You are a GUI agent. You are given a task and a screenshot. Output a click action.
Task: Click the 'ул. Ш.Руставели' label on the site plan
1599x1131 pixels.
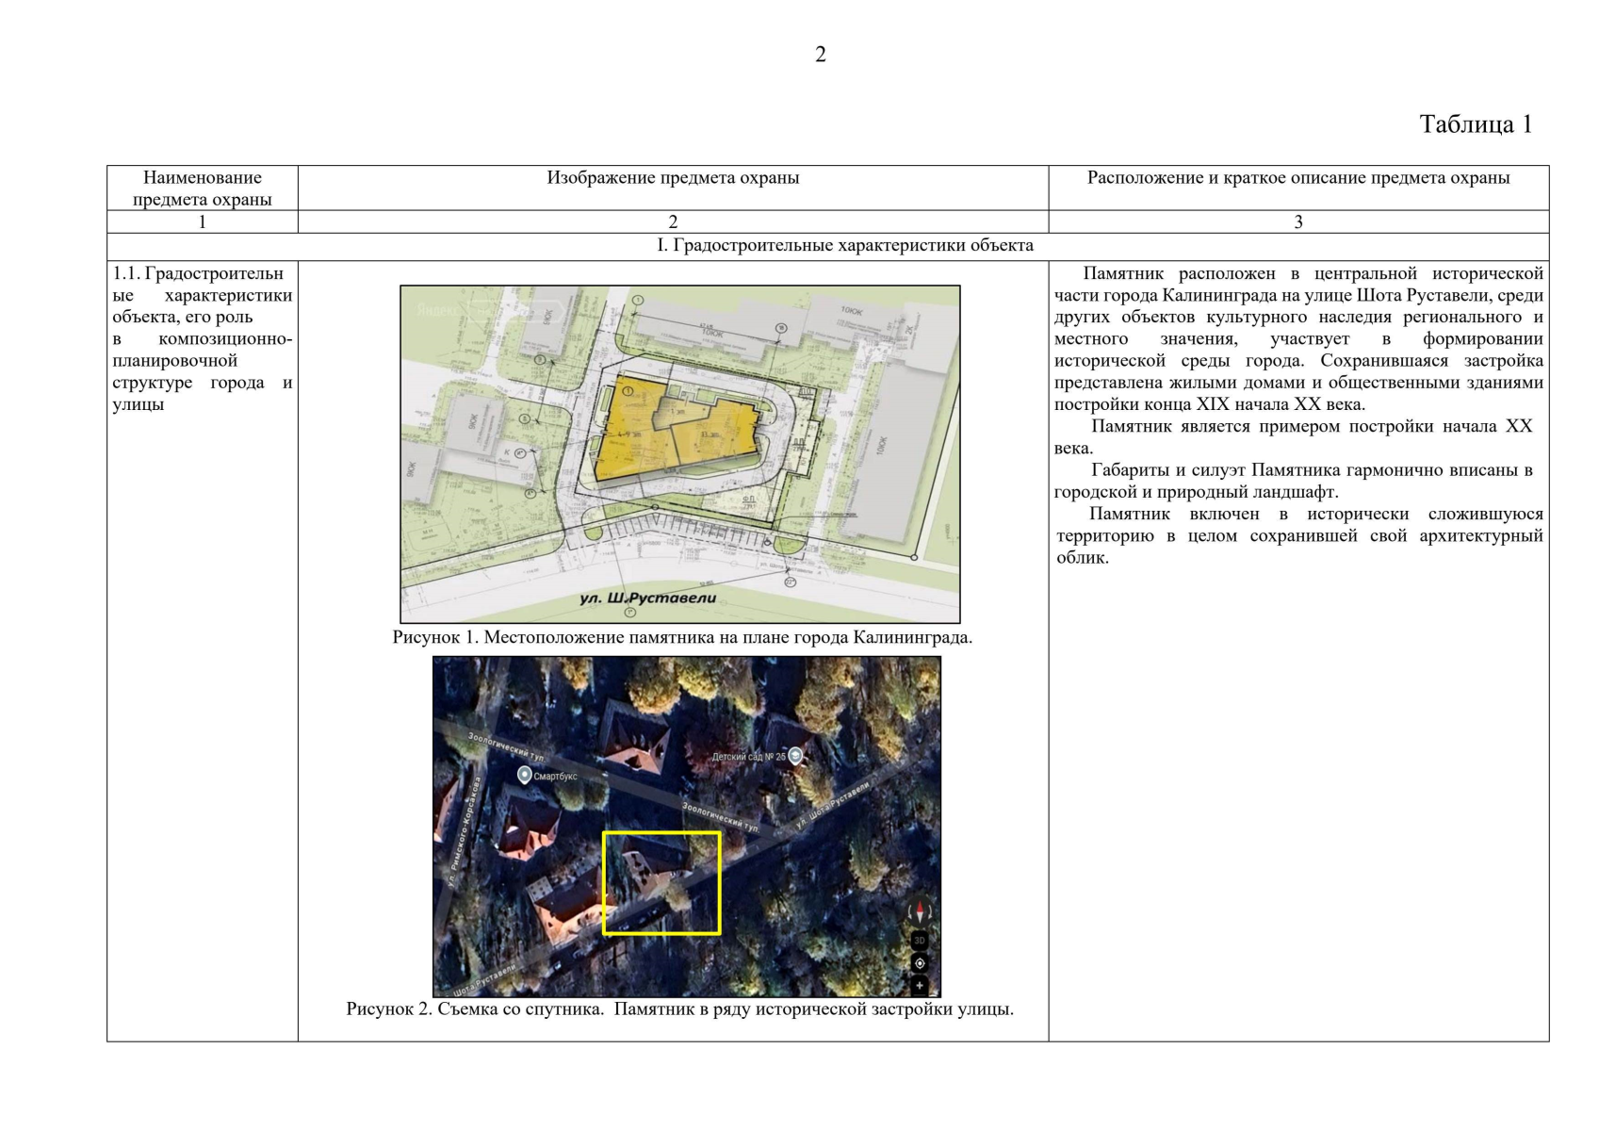[x=647, y=598]
